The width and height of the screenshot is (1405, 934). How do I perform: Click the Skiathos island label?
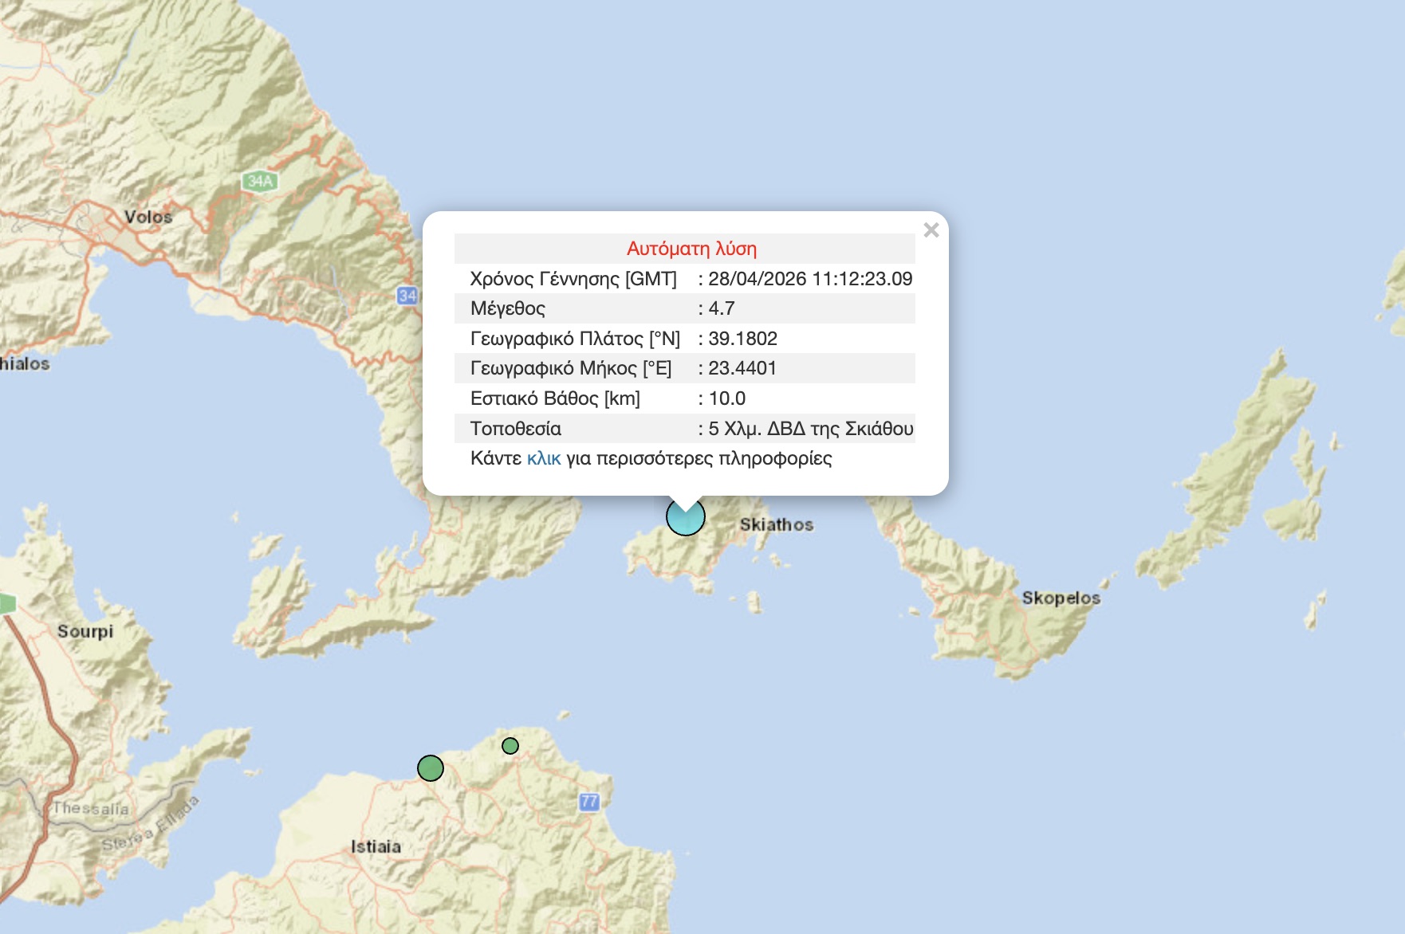point(776,524)
